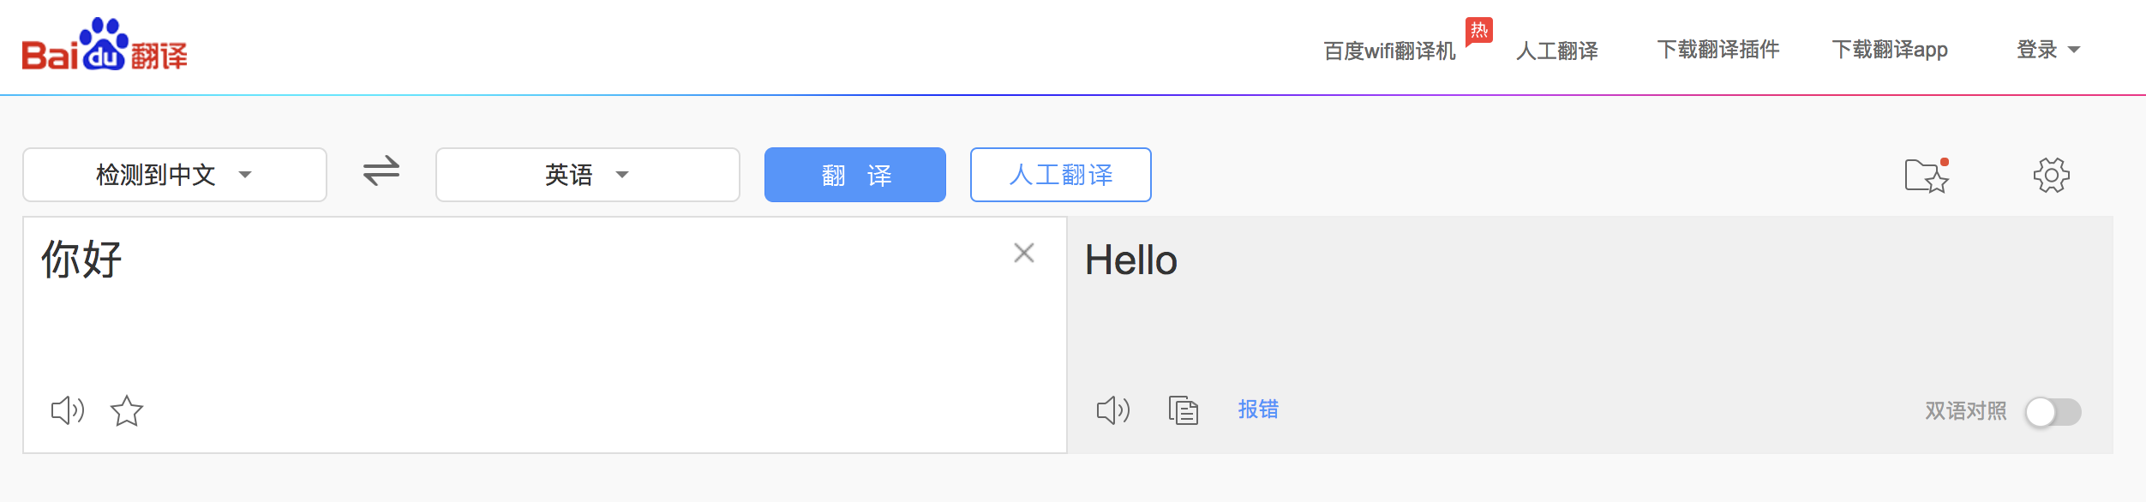Expand the 检测到中文 source language dropdown
The height and width of the screenshot is (502, 2146).
coord(175,175)
